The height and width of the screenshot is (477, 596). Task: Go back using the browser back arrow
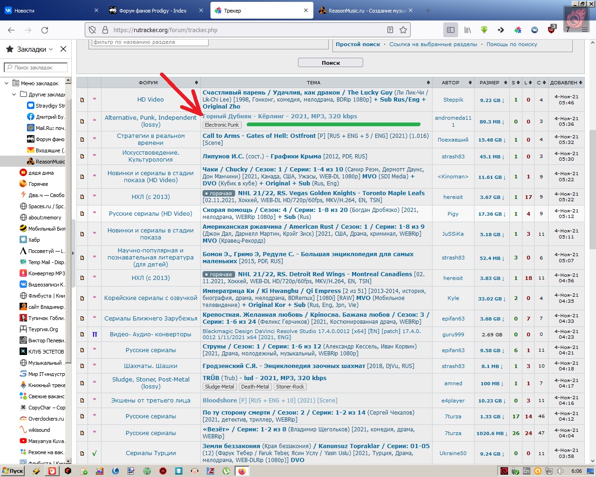coord(11,30)
